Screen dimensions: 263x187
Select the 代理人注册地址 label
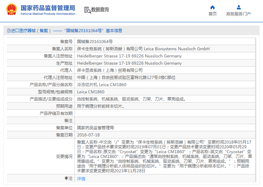coord(58,78)
